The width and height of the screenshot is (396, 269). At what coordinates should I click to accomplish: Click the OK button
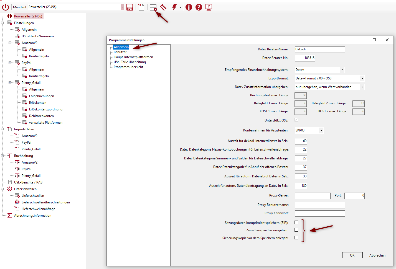[352, 255]
